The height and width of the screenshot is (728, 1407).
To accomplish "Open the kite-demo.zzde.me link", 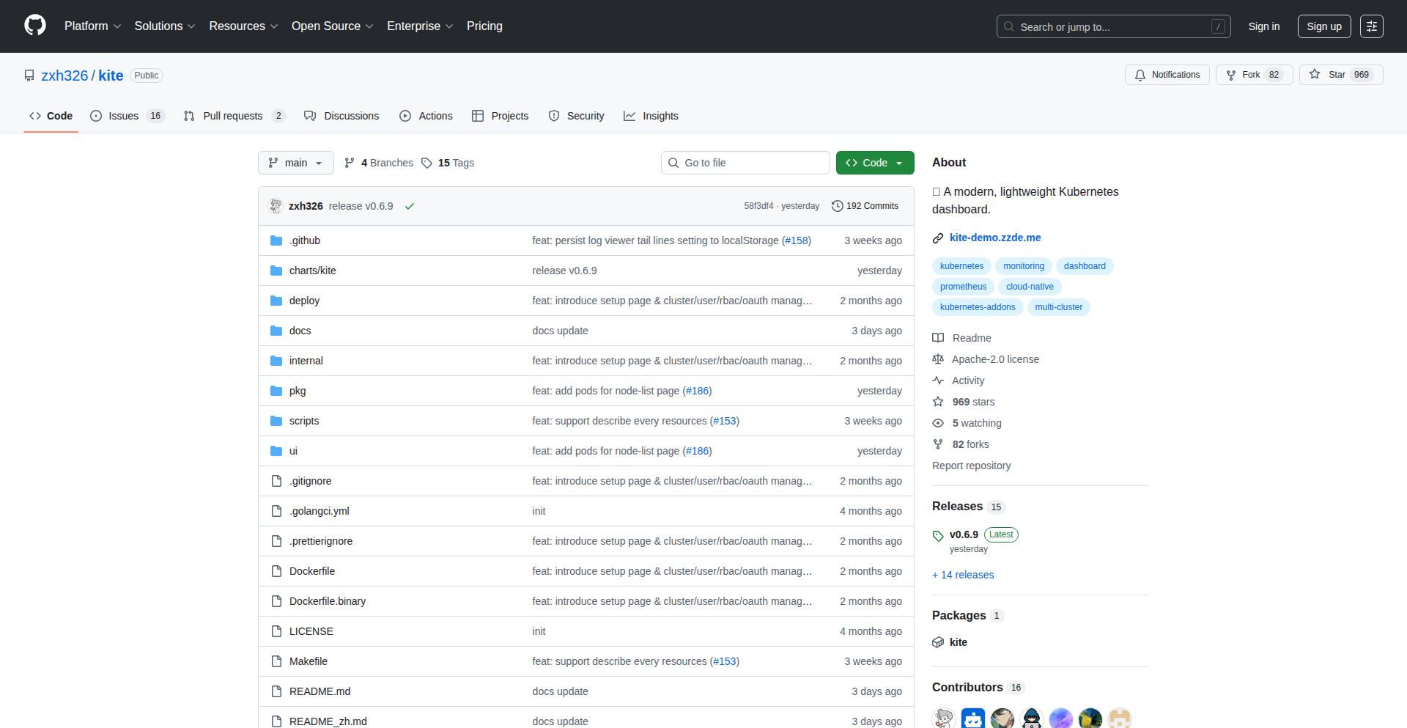I will click(994, 238).
